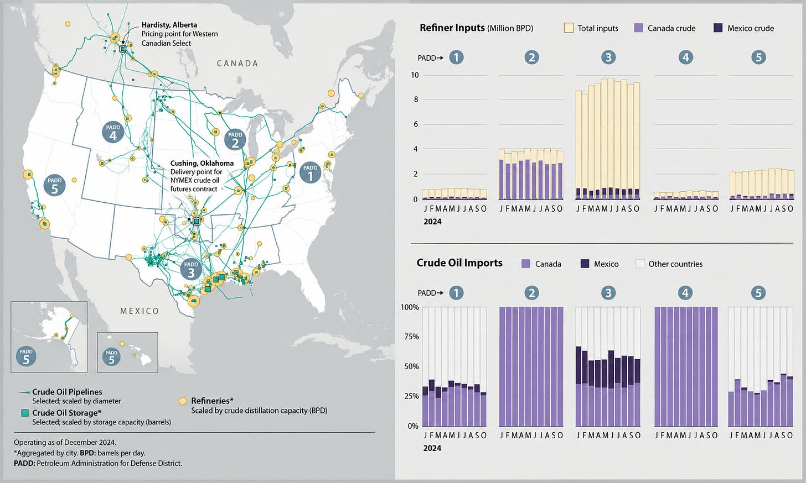Choose badge 2 in Crude Oil Imports chart

(531, 293)
